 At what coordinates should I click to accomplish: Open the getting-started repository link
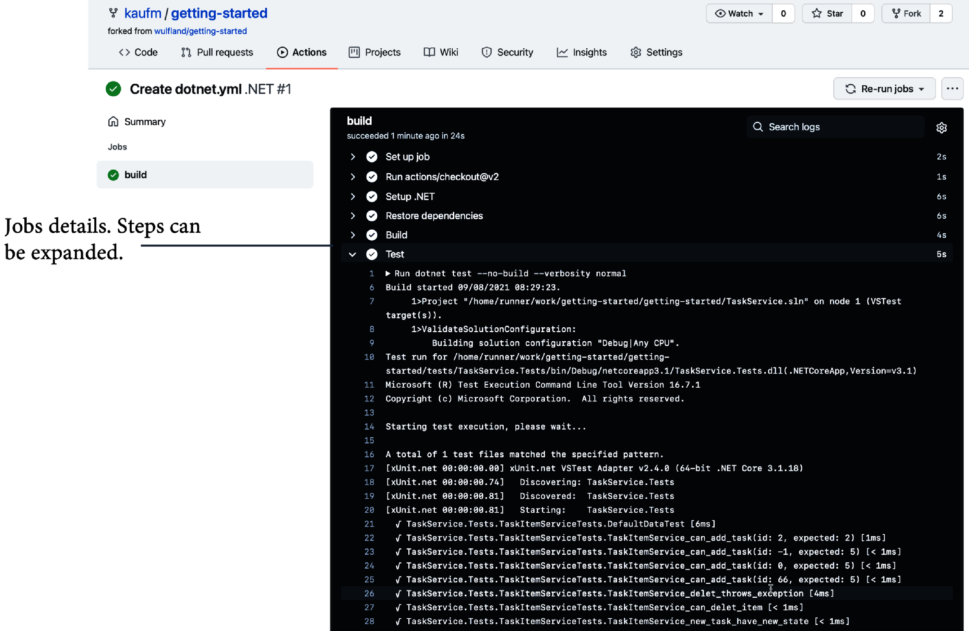[219, 13]
